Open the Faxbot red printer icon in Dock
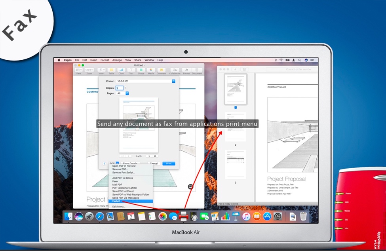Viewport: 386px width, 251px height. click(x=184, y=216)
